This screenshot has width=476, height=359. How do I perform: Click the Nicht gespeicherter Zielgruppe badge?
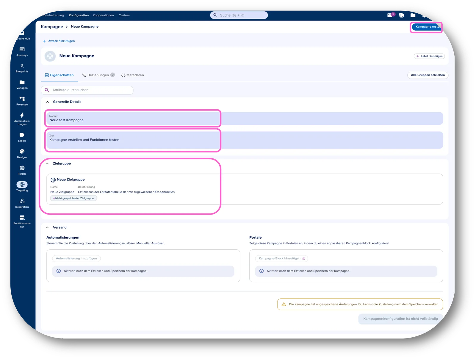coord(74,198)
